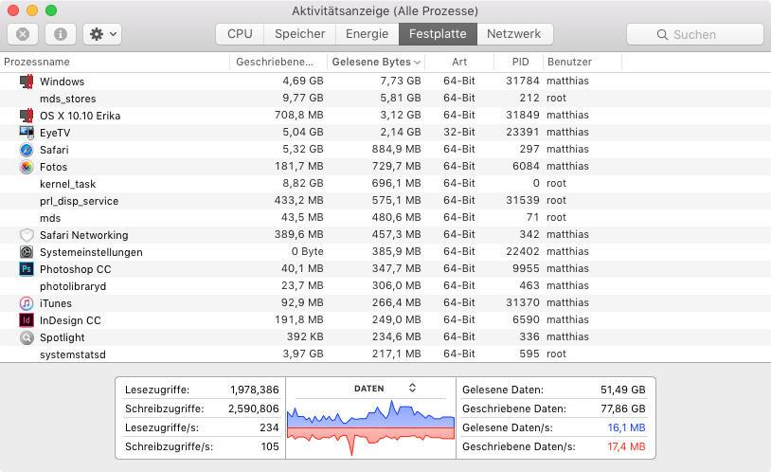Open the gear actions dropdown menu
This screenshot has width=771, height=472.
102,34
